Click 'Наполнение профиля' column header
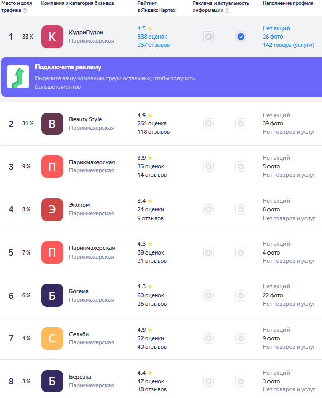The height and width of the screenshot is (398, 322). [x=288, y=3]
